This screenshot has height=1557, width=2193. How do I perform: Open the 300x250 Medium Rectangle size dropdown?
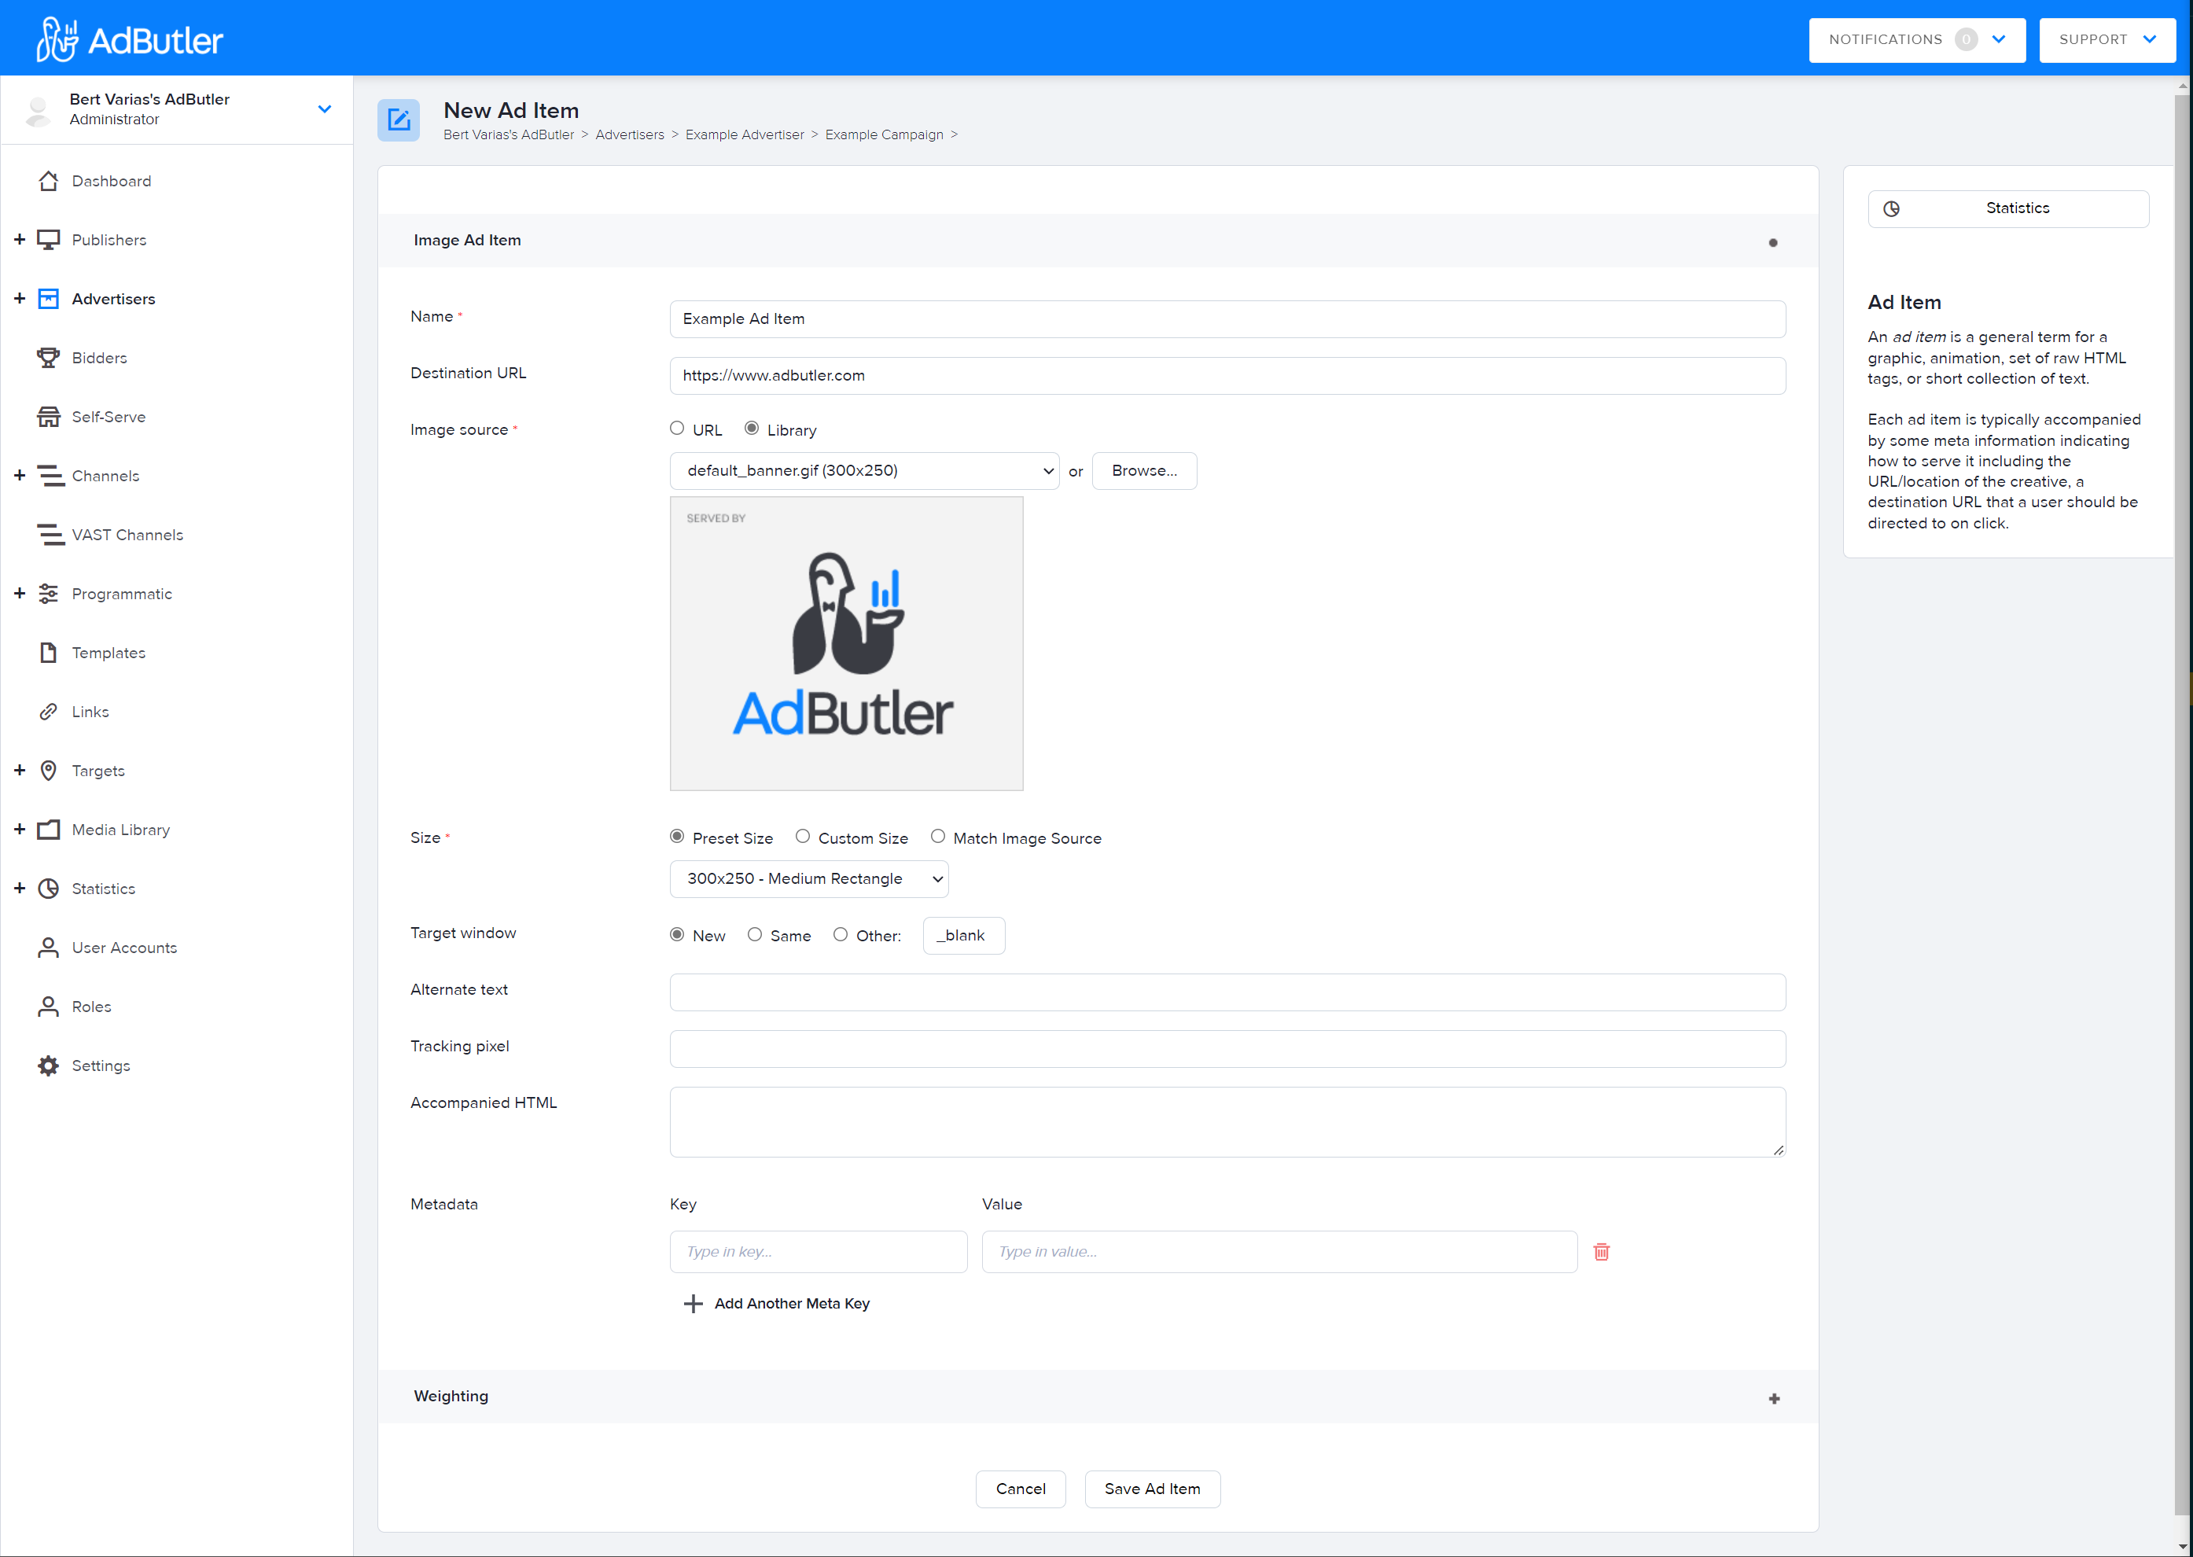(x=809, y=879)
